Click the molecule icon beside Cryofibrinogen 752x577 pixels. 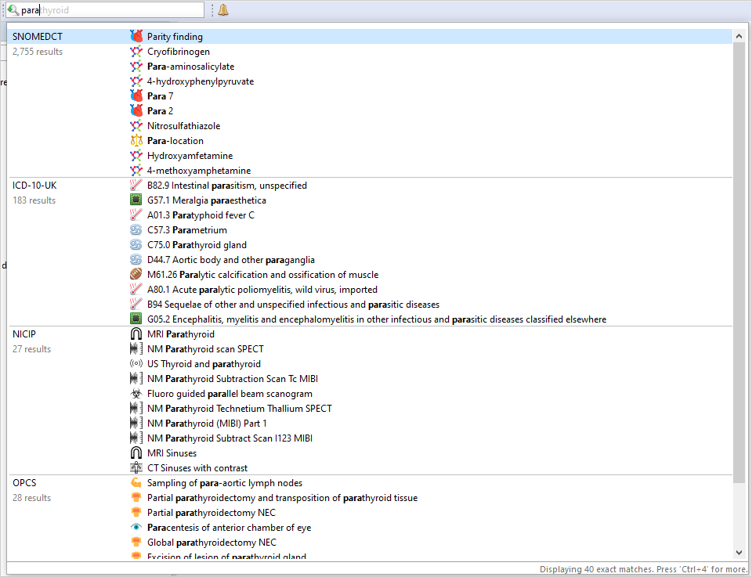point(136,52)
